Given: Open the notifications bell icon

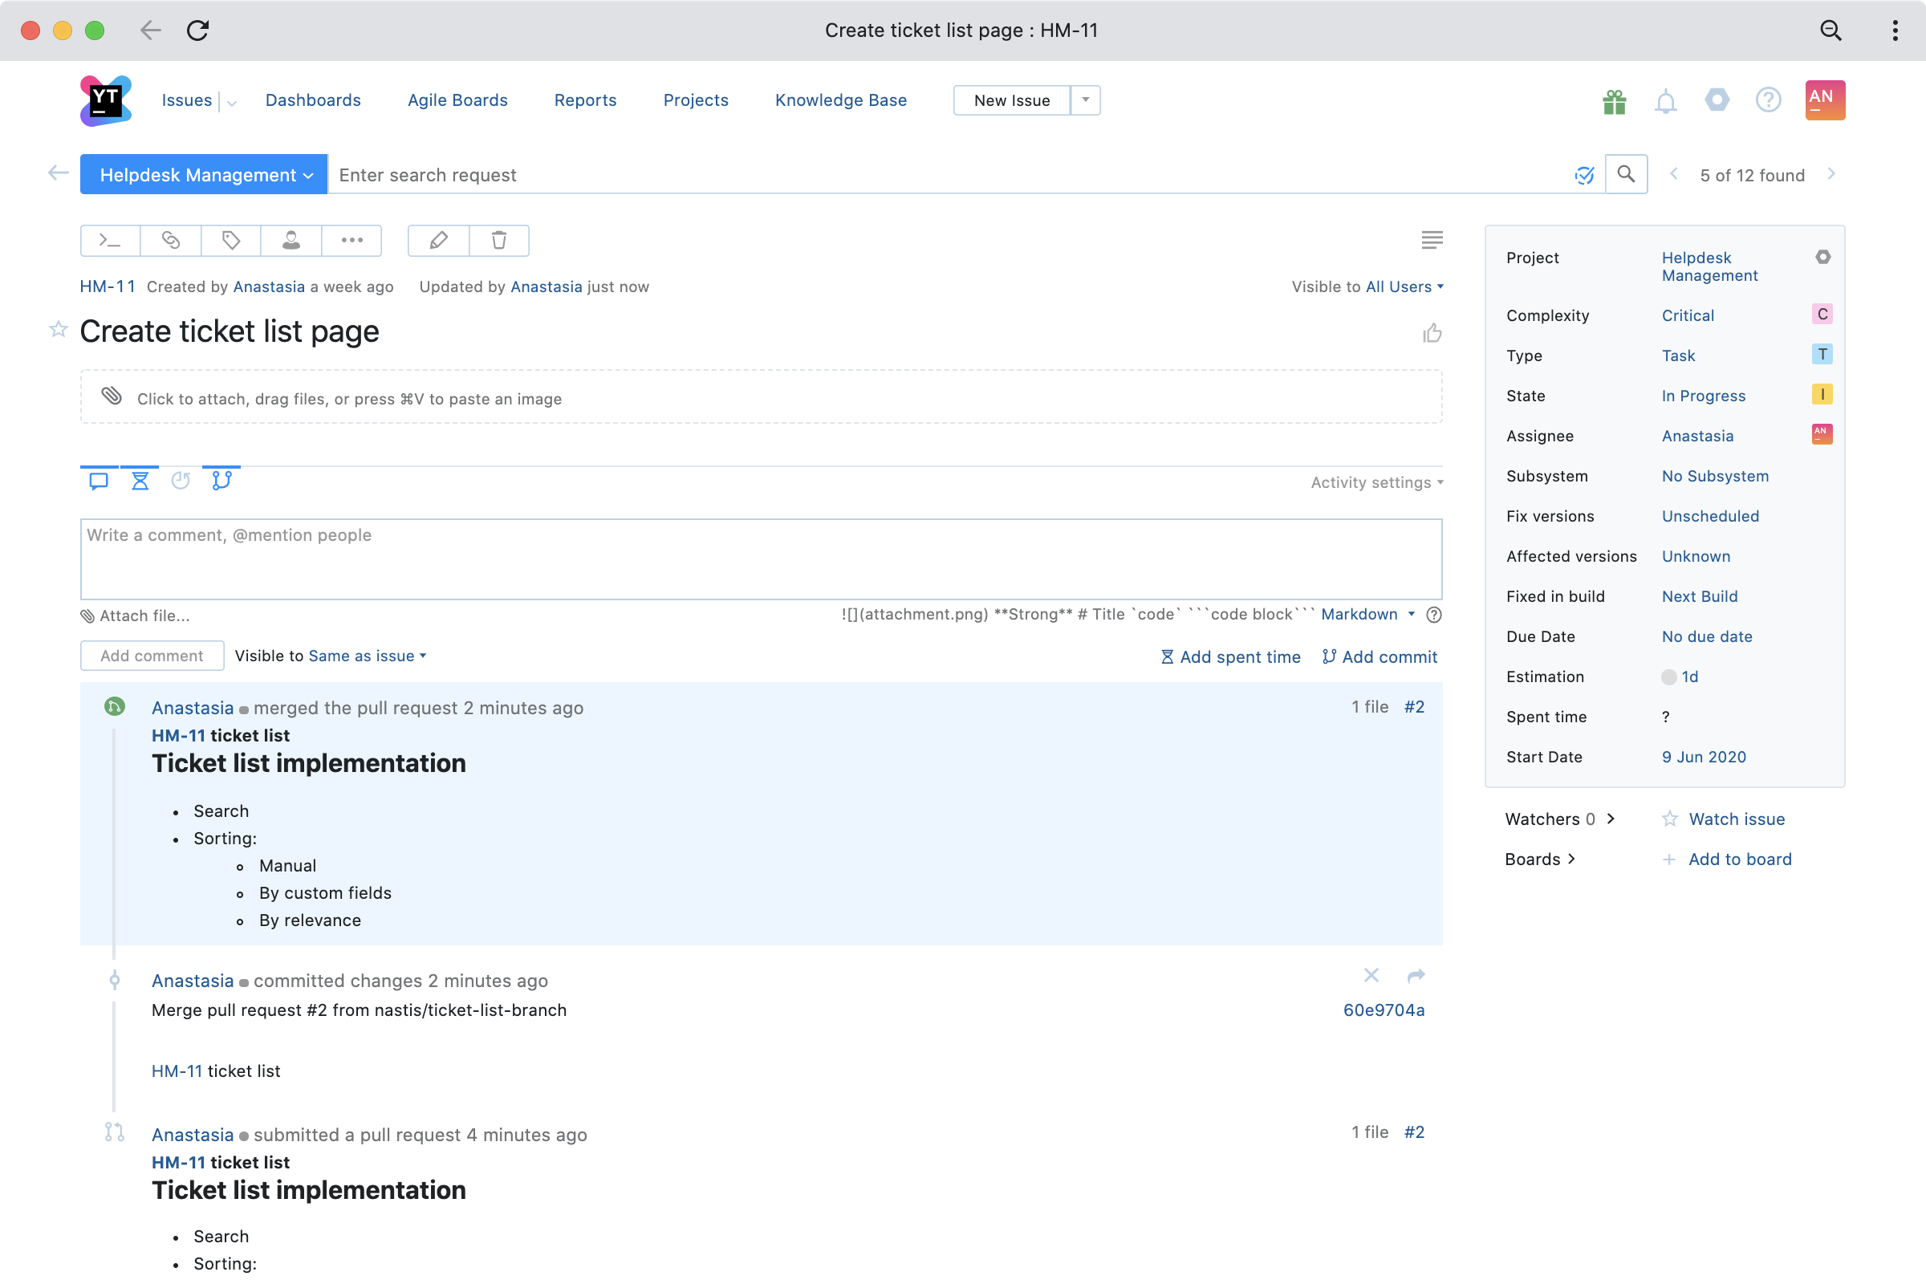Looking at the screenshot, I should pos(1666,101).
